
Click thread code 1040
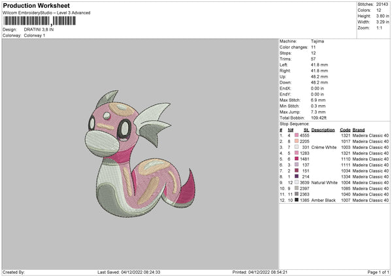click(x=346, y=194)
